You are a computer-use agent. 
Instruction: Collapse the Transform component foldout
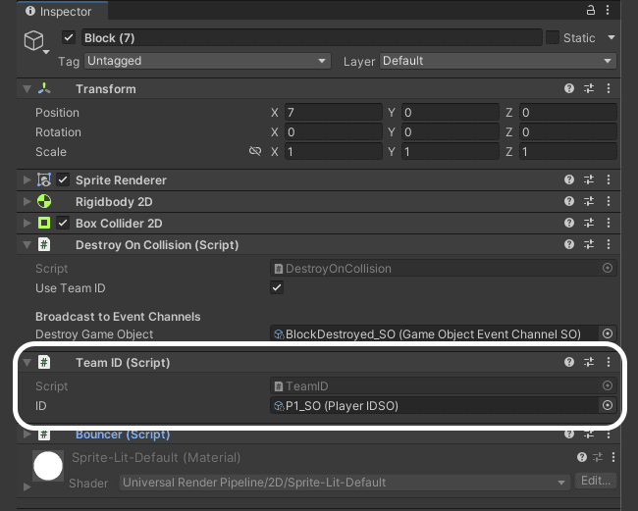[27, 89]
